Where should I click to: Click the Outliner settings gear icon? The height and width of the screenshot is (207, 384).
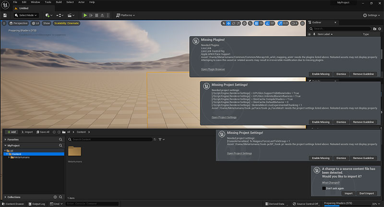[x=380, y=29]
